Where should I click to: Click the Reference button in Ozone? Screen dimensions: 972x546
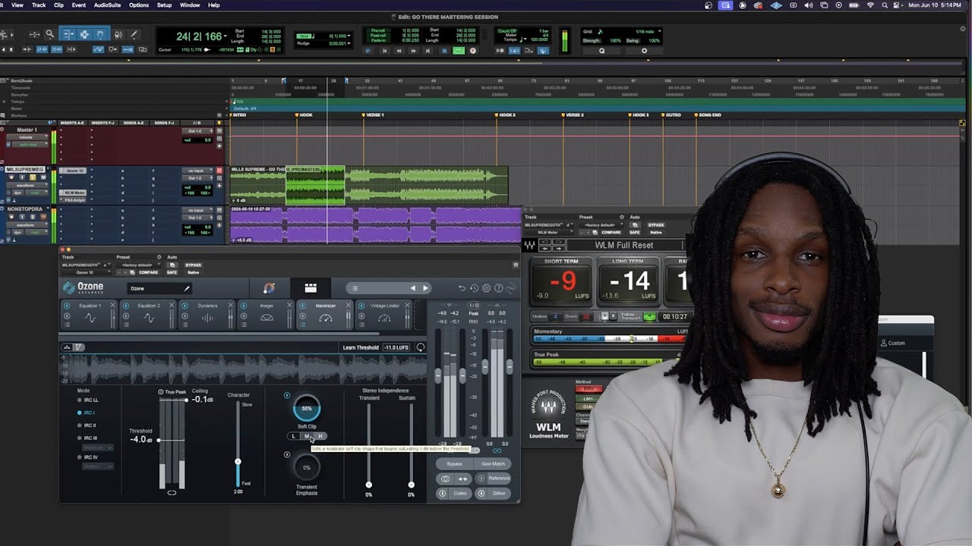coord(494,479)
